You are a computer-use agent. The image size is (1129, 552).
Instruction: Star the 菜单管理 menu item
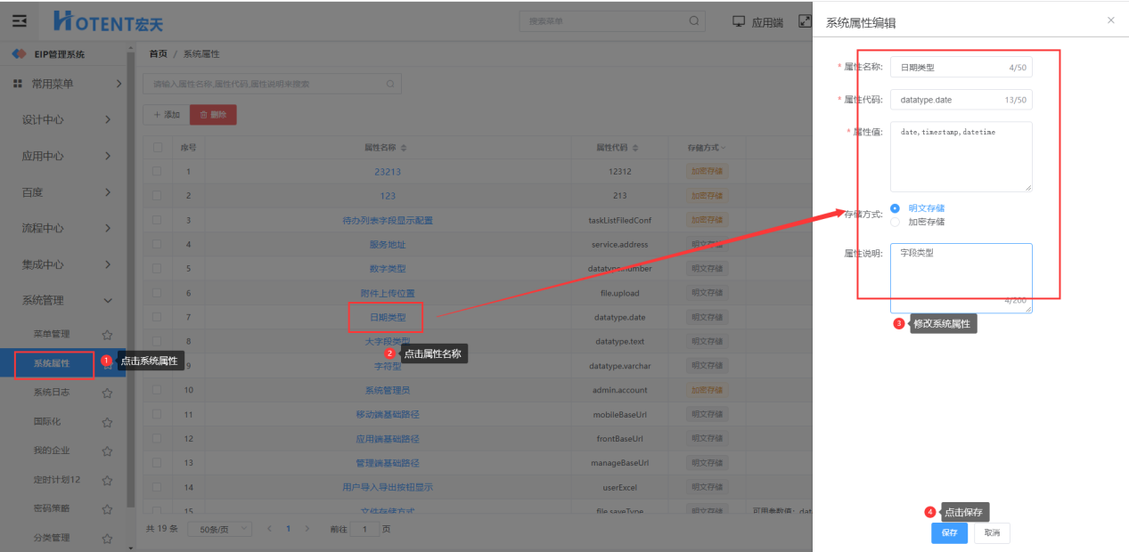point(107,335)
